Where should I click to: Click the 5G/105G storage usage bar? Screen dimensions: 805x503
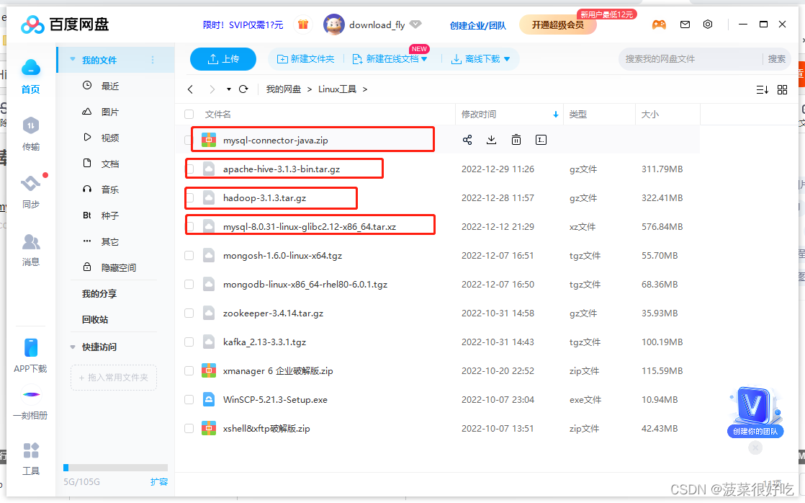pos(115,468)
